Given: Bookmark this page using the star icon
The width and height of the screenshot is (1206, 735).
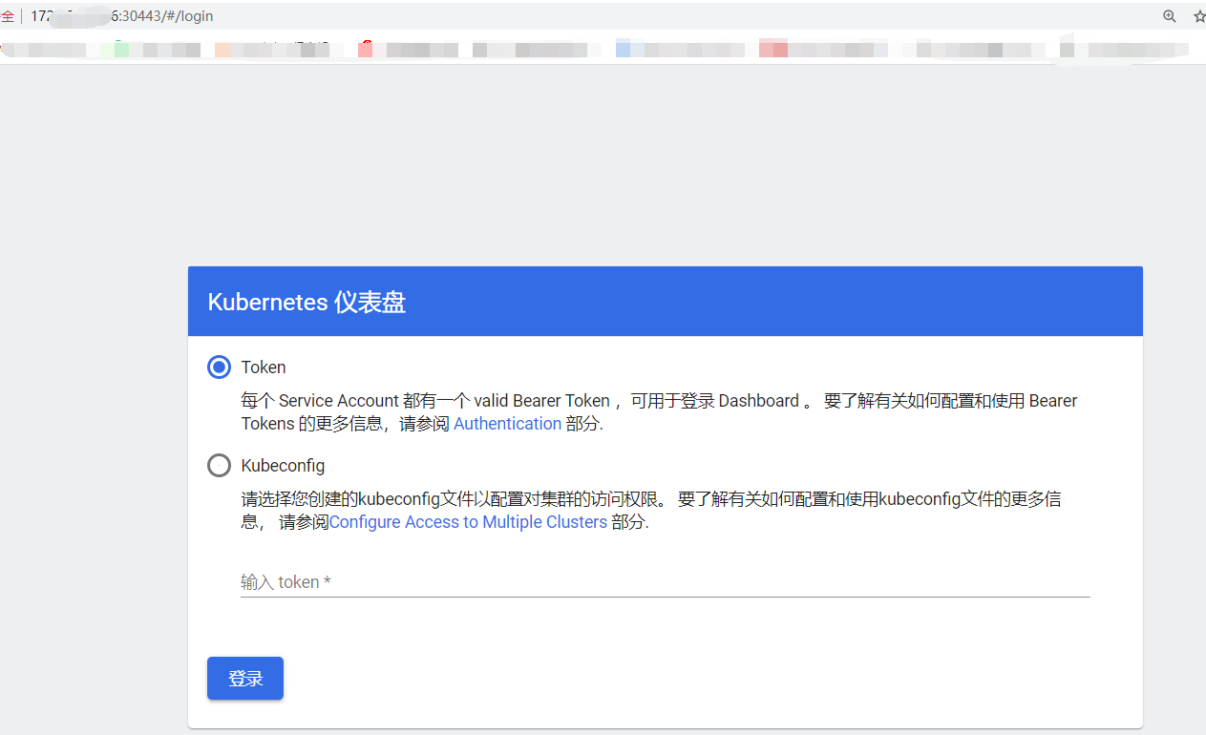Looking at the screenshot, I should [1197, 15].
